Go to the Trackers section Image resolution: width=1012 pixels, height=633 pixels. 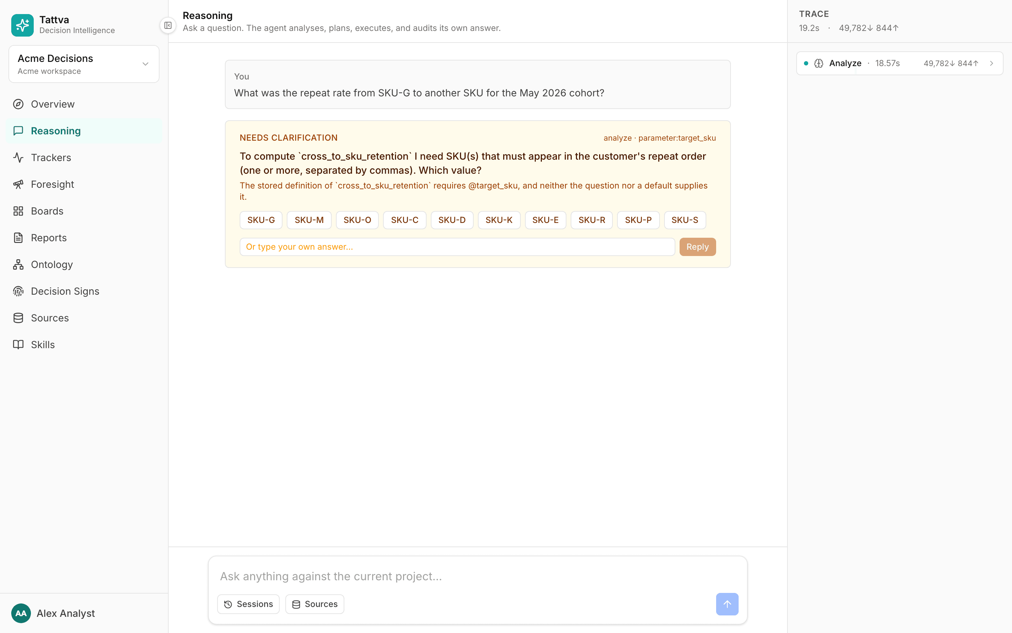pos(84,158)
